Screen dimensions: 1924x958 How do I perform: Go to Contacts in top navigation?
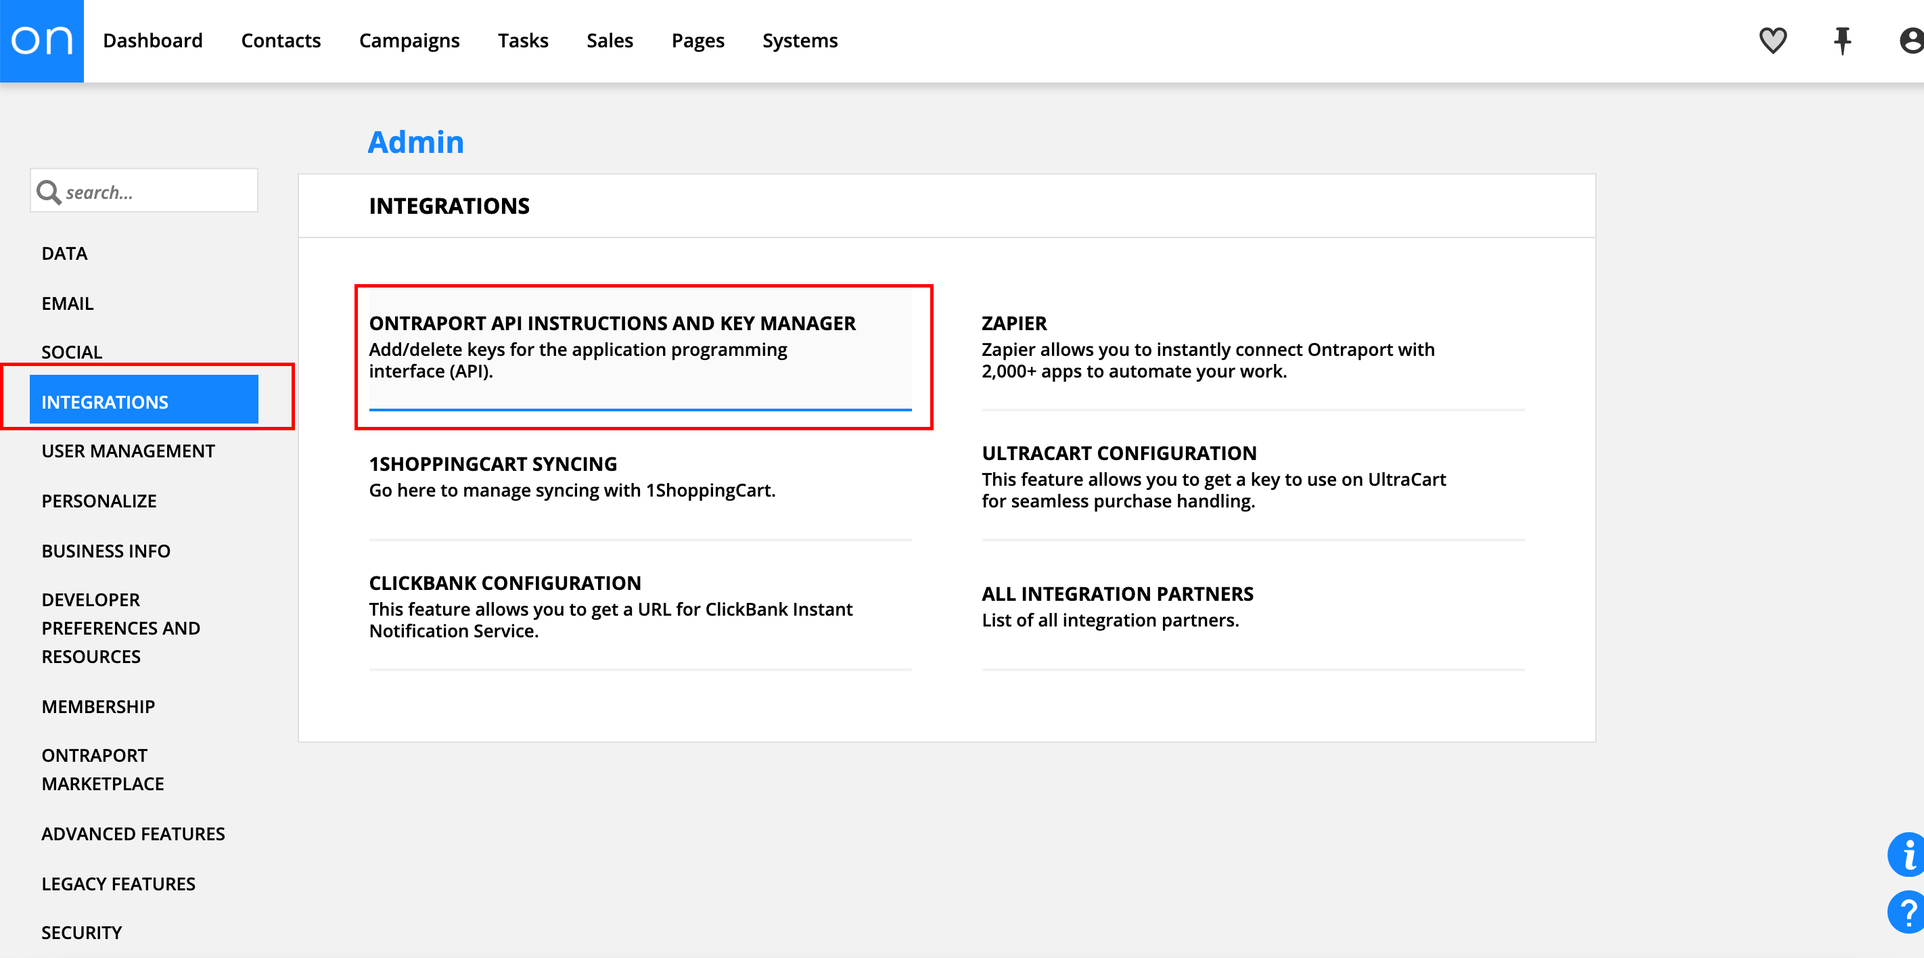coord(281,41)
